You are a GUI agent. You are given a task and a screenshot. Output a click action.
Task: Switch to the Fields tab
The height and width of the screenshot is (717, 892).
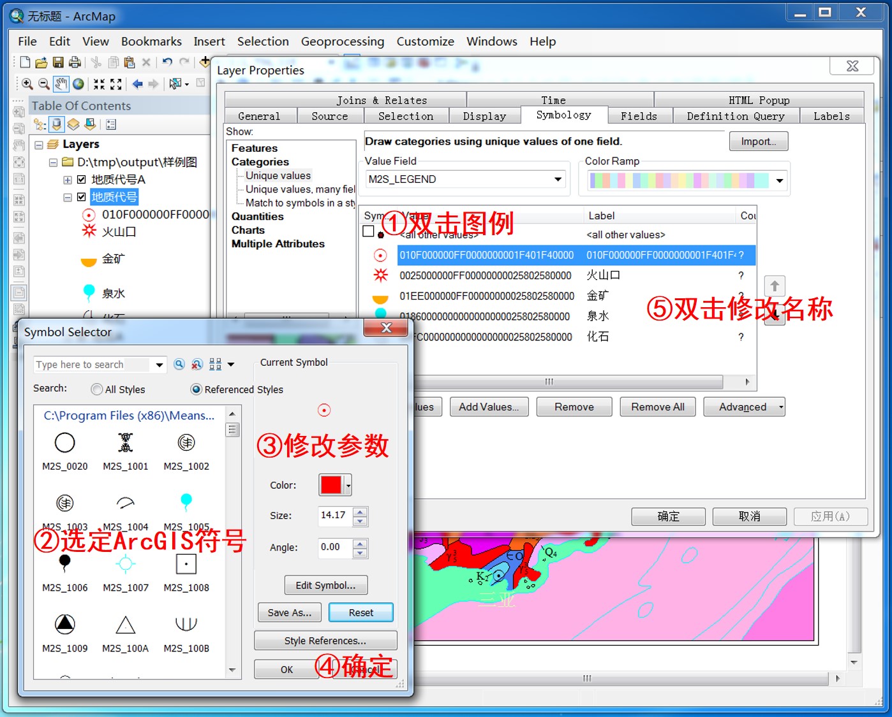[639, 116]
